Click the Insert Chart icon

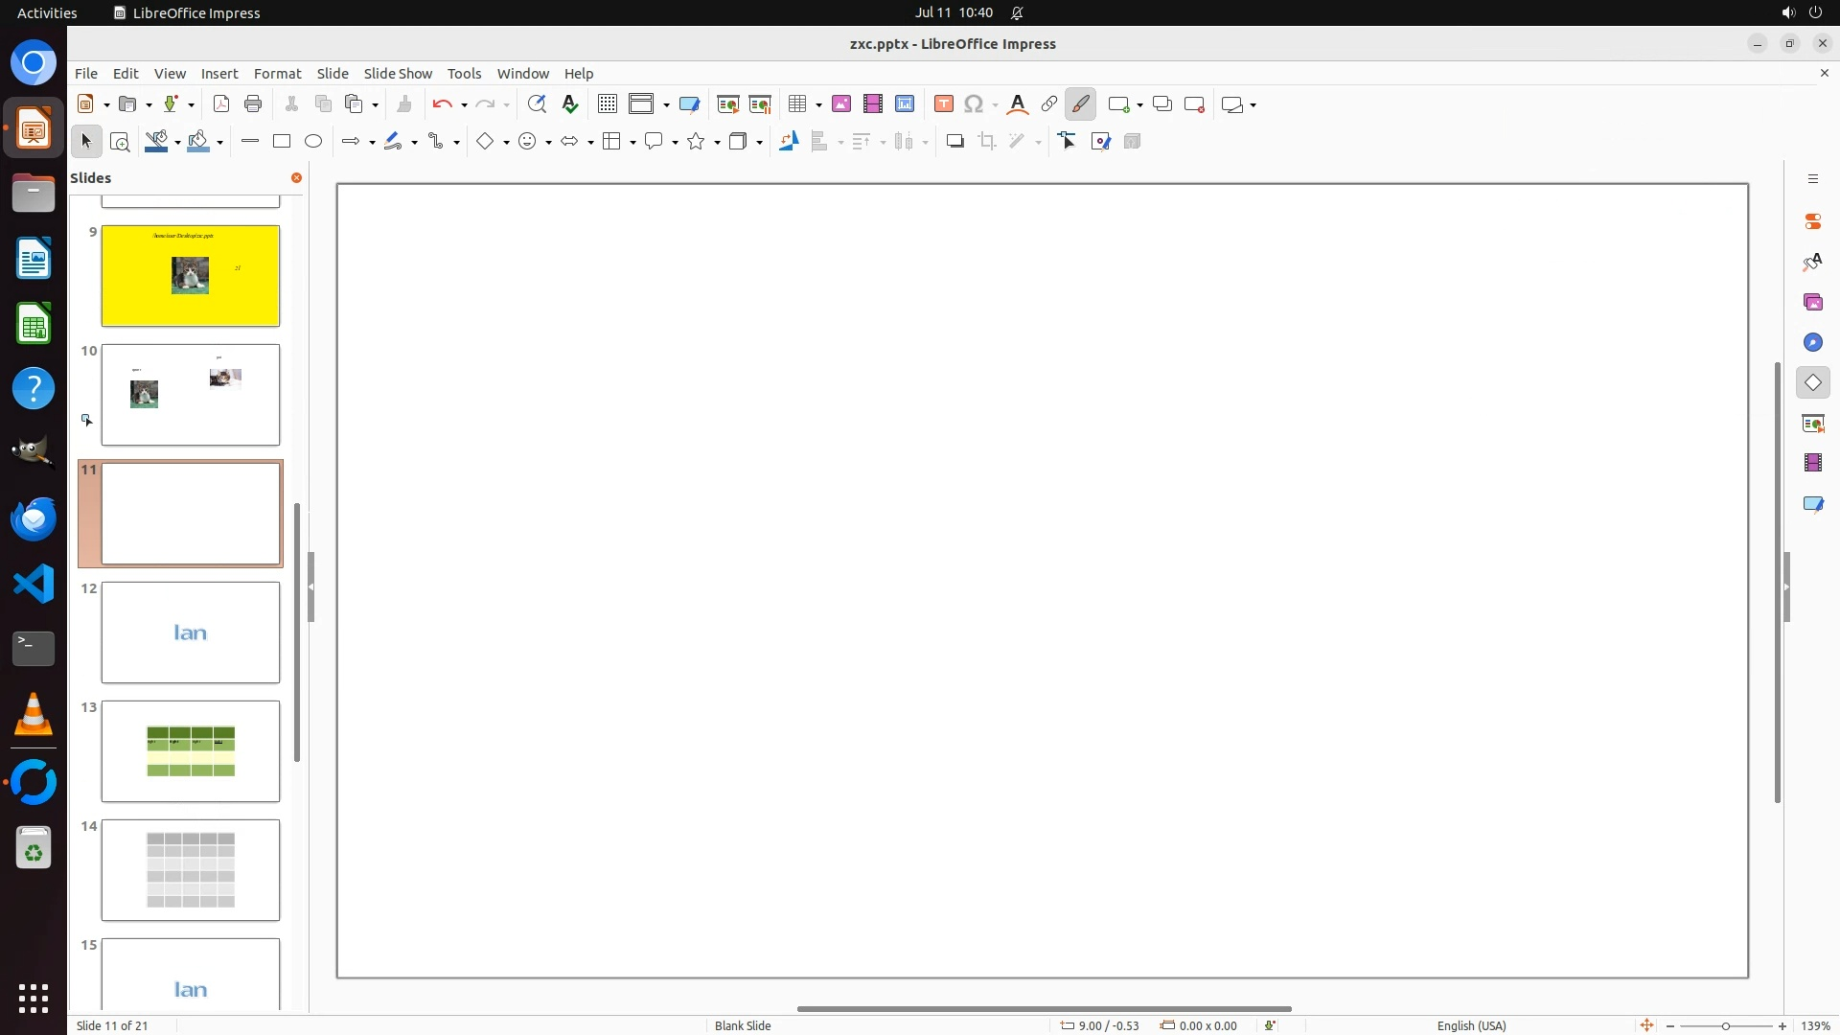pos(905,104)
